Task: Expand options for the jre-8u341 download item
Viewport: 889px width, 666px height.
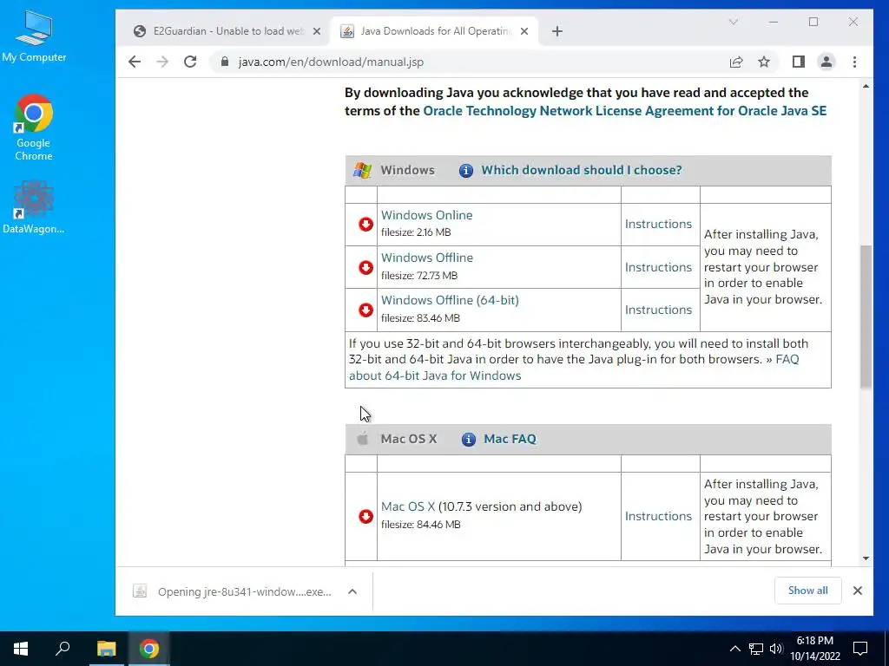Action: coord(352,591)
